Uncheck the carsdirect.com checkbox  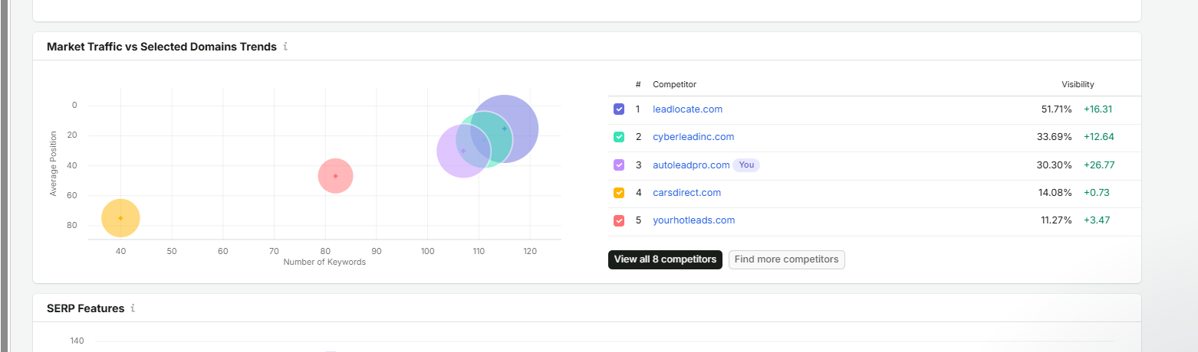click(x=619, y=193)
